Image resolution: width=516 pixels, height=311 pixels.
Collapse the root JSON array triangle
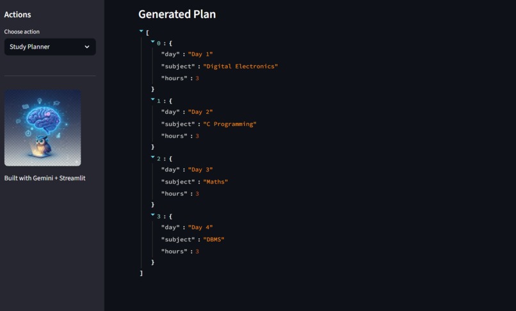pyautogui.click(x=141, y=31)
